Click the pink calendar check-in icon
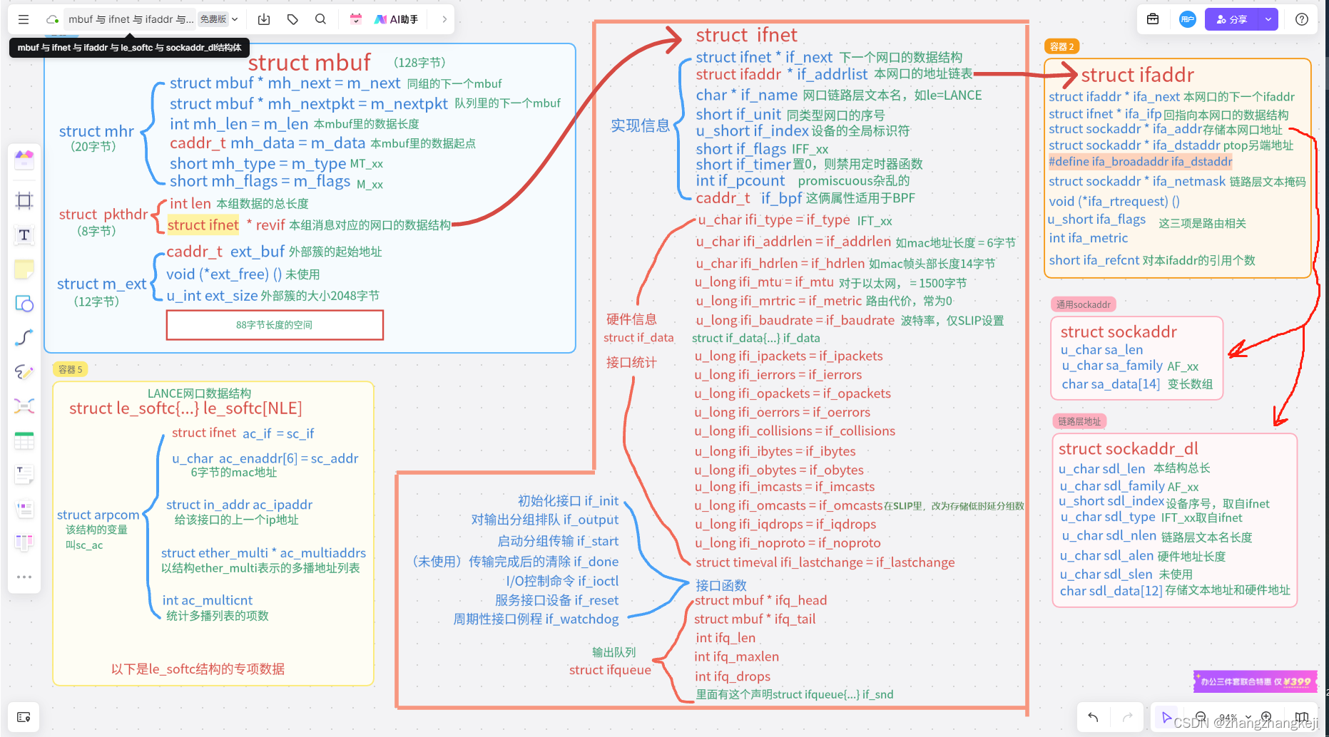 point(356,19)
